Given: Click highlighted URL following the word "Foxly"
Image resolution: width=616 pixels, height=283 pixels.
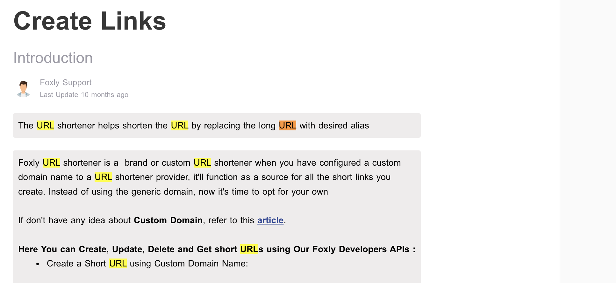Looking at the screenshot, I should (x=51, y=163).
